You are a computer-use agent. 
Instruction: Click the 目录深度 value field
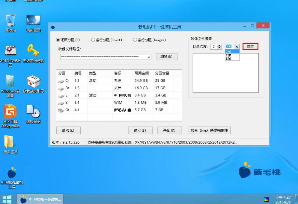214,47
